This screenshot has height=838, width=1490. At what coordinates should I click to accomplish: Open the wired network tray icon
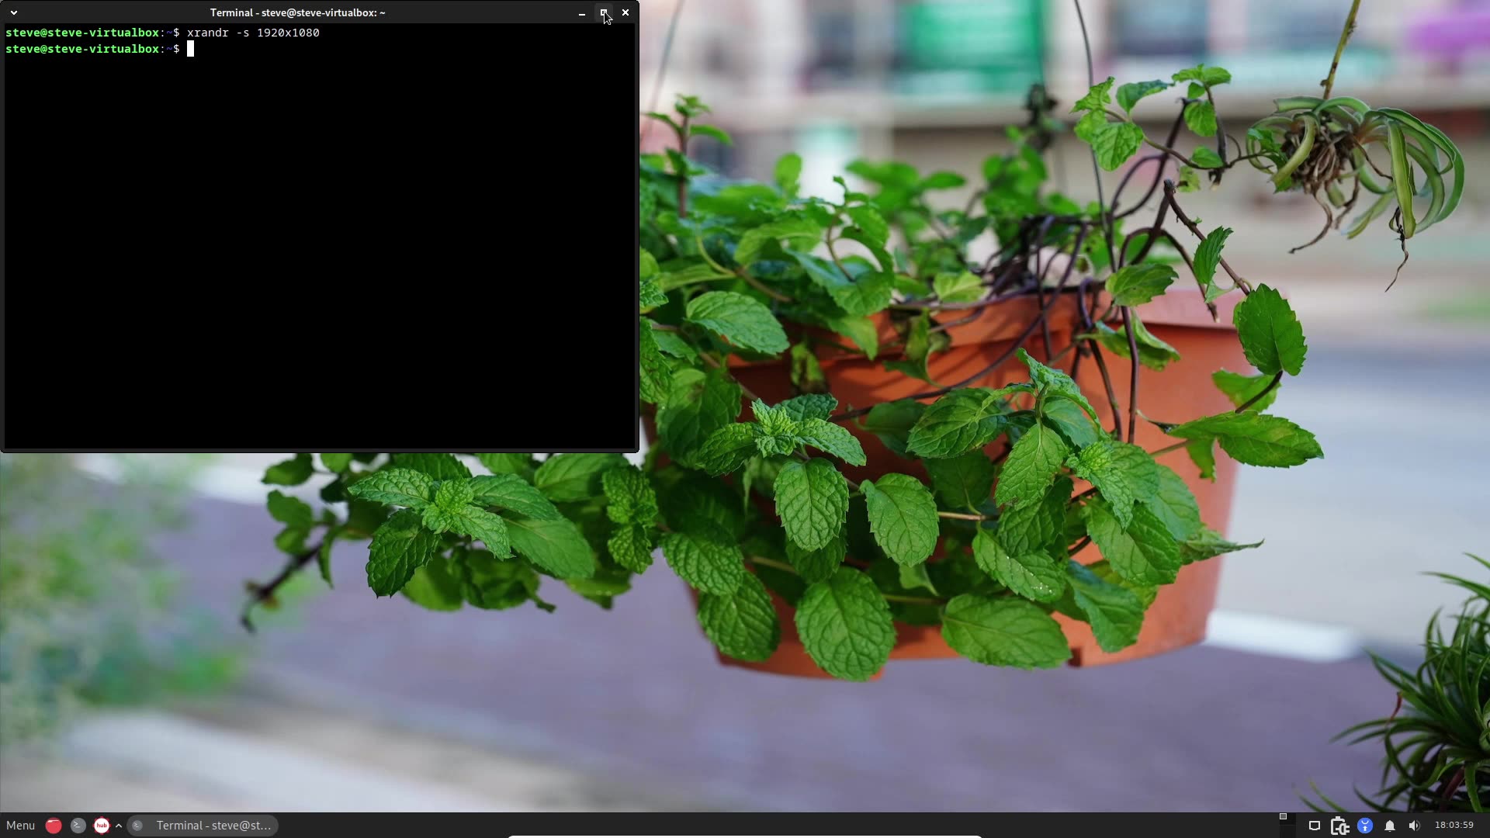(1315, 826)
